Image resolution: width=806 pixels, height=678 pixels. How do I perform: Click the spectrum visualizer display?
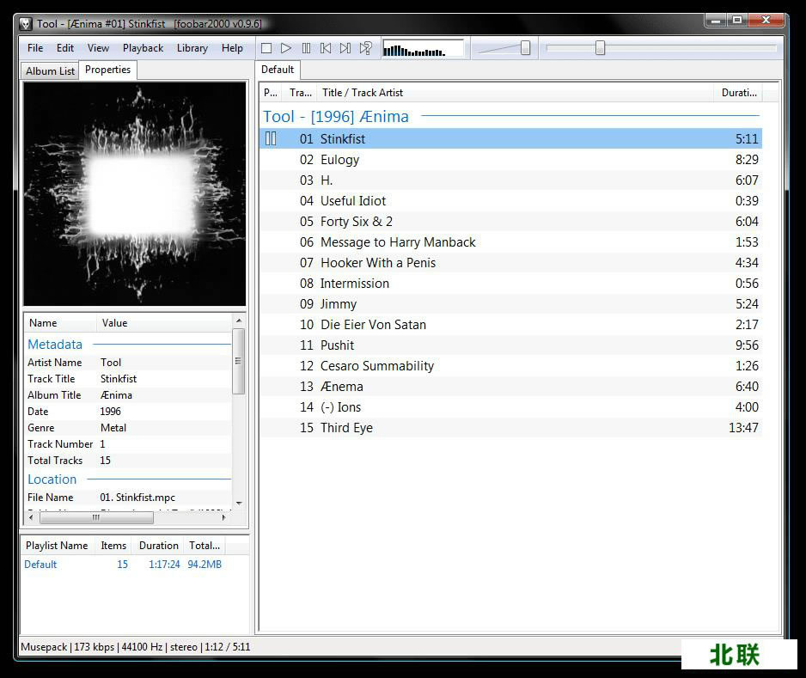coord(421,48)
